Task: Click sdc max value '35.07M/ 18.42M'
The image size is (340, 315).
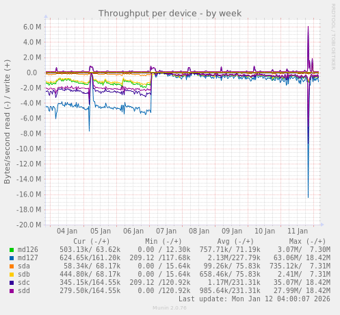Action: [302, 283]
